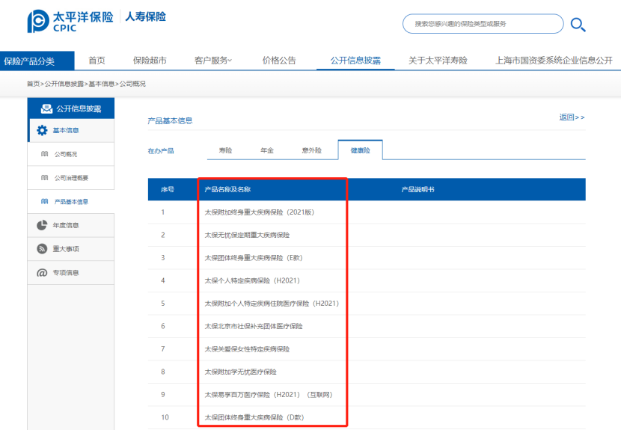Switch to the 寿险 product tab
Viewport: 621px width, 430px height.
click(x=225, y=150)
